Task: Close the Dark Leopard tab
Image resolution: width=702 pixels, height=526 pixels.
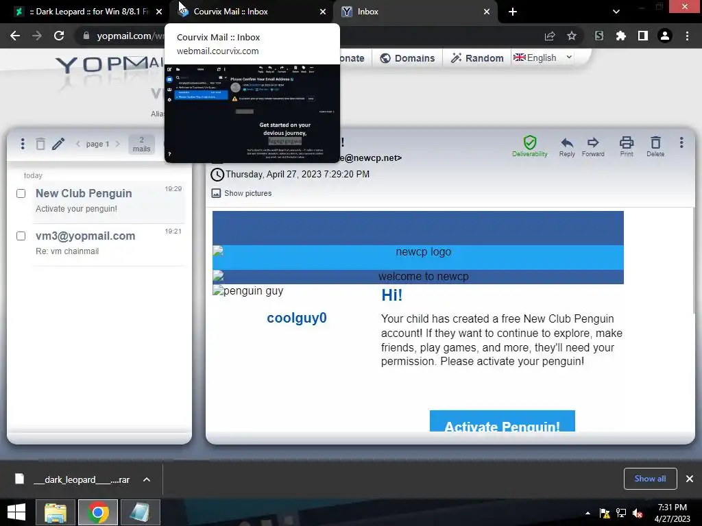Action: pyautogui.click(x=159, y=12)
